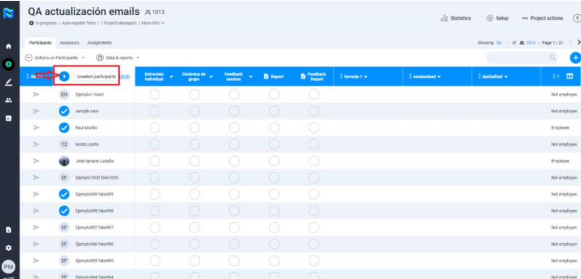Open the people icon in left sidebar

(9, 100)
